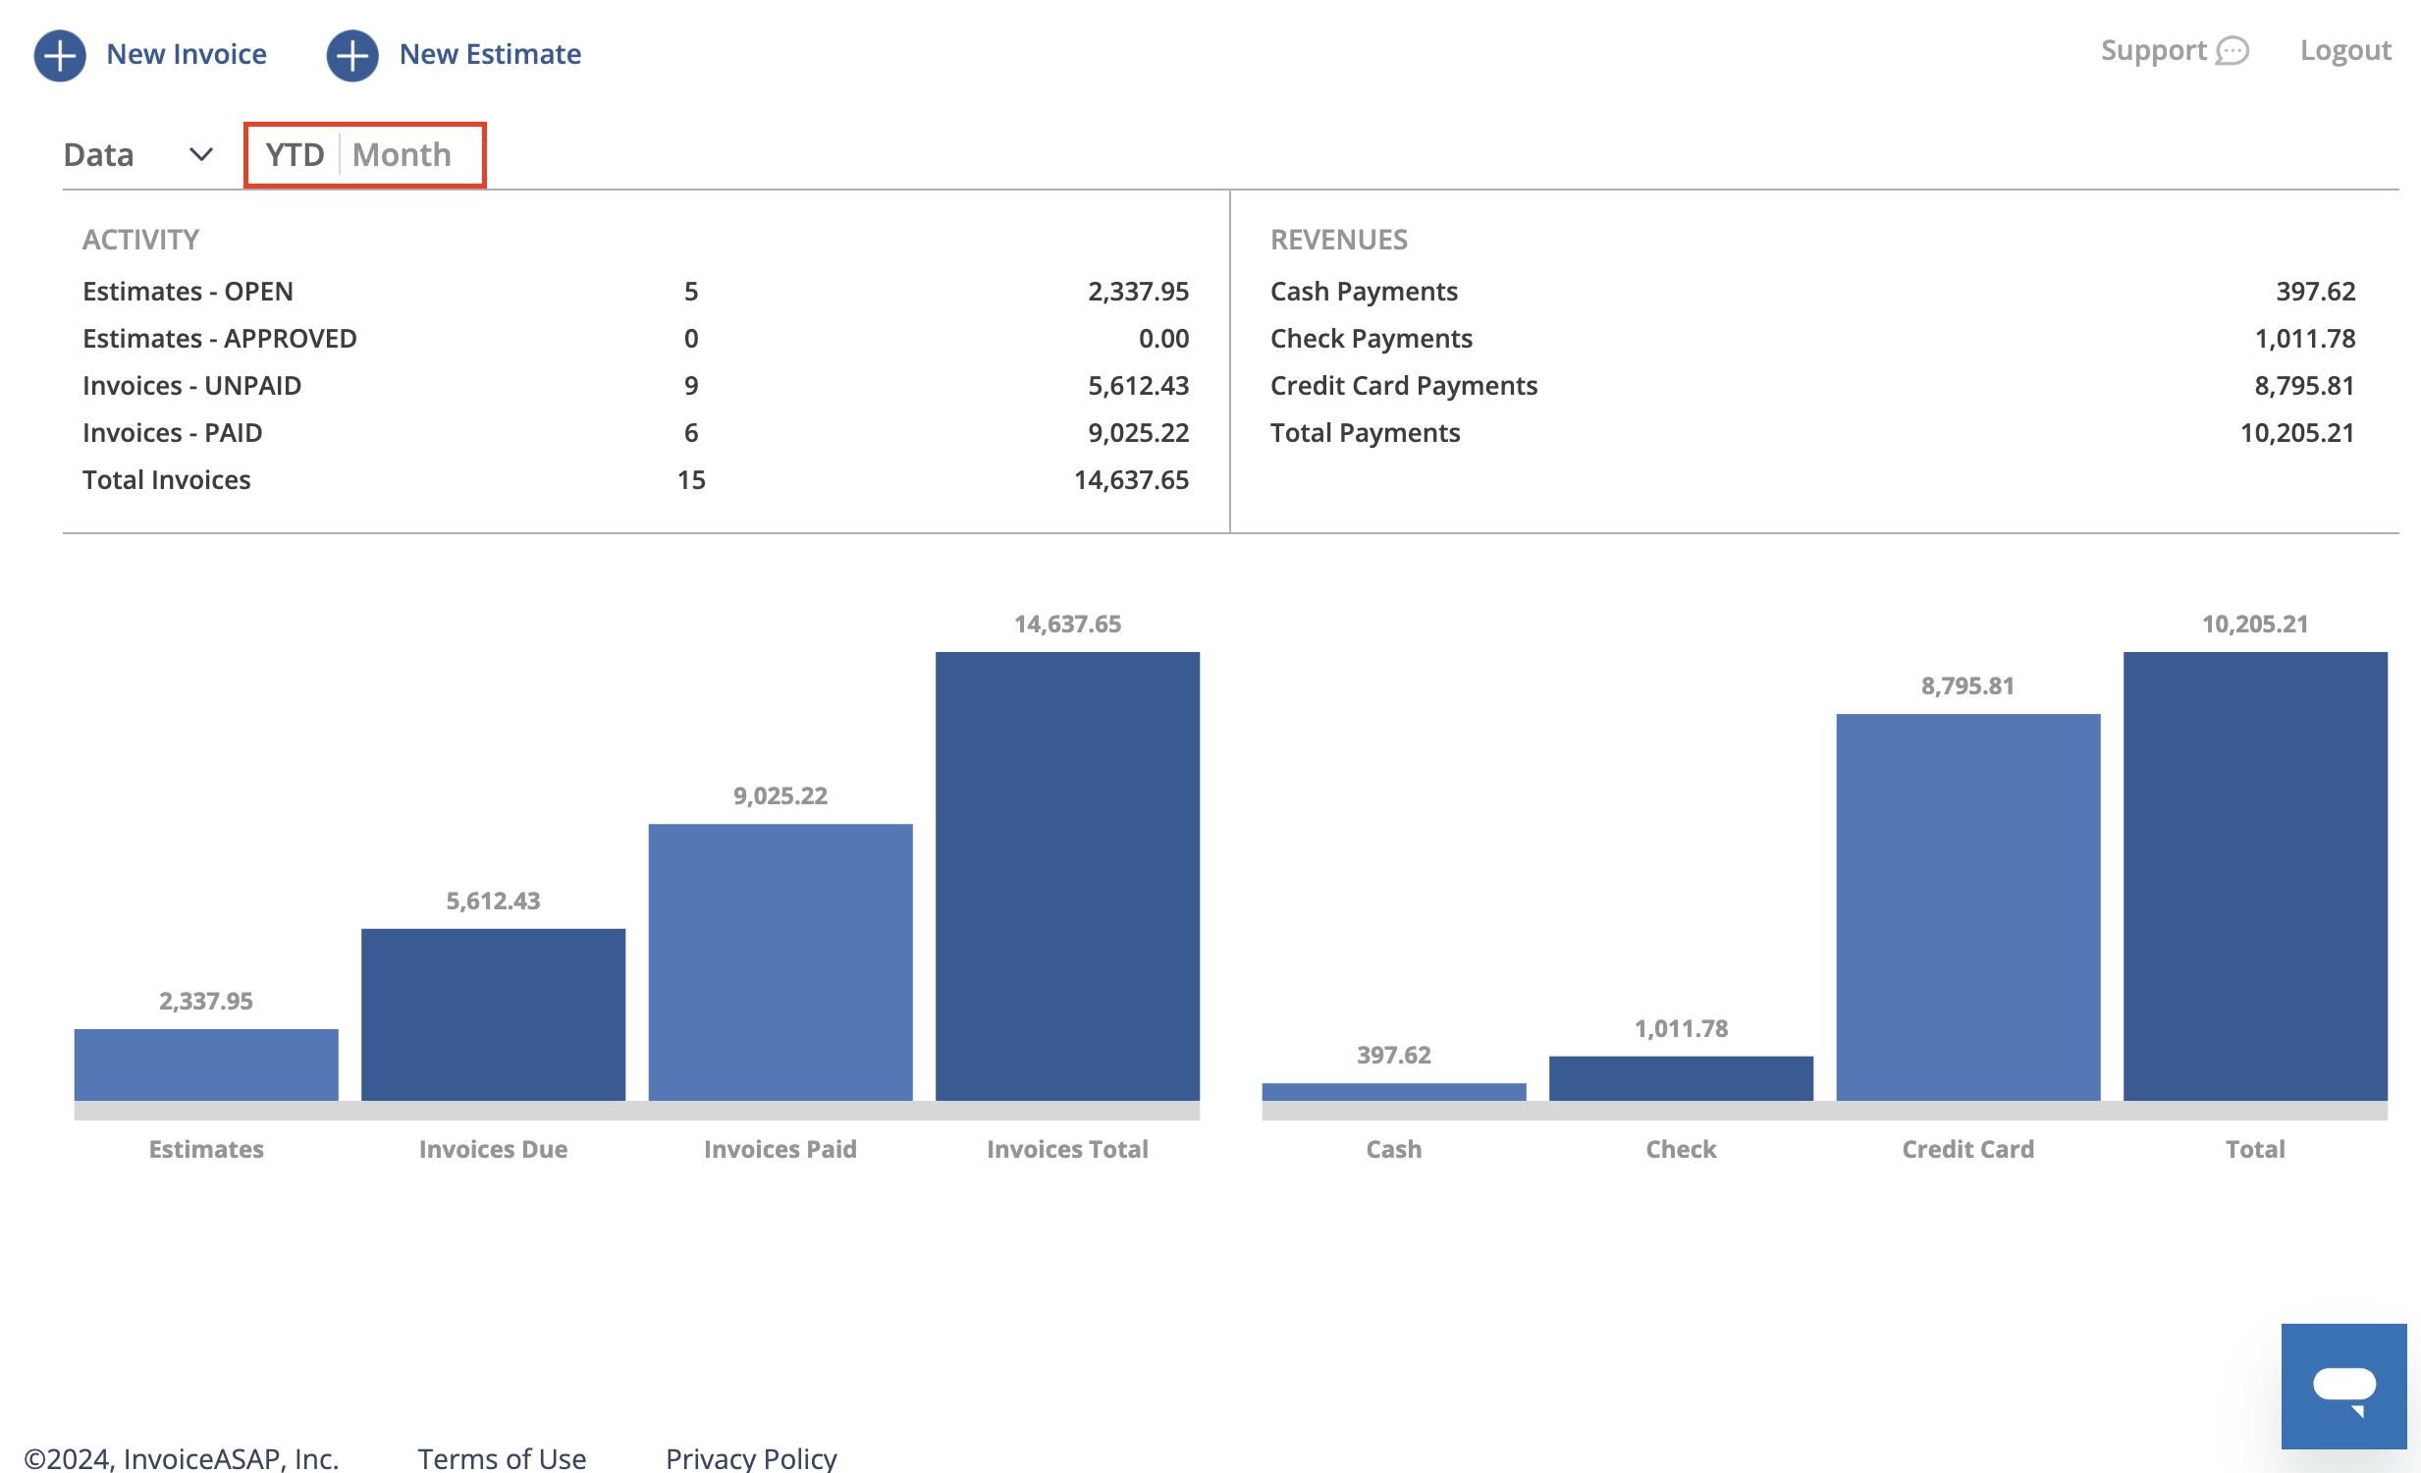
Task: Click the ©2024, InvoiceASAP, Inc. footer text
Action: [x=182, y=1457]
